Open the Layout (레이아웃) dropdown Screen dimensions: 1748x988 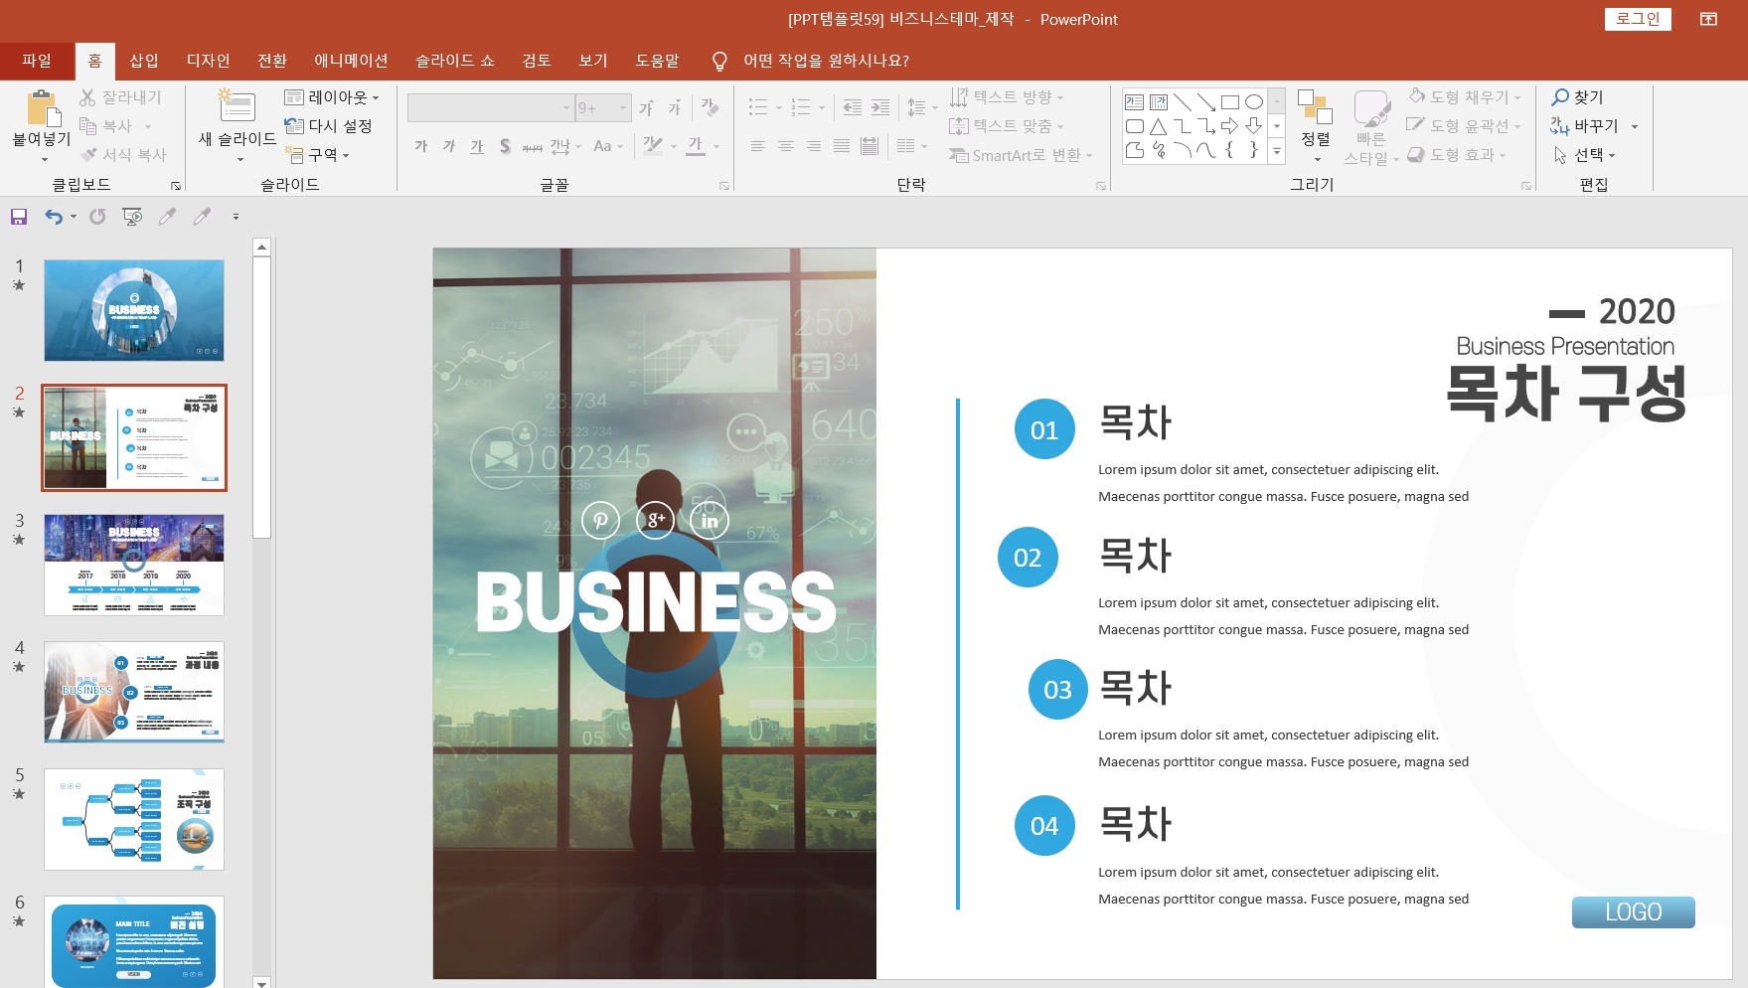point(332,97)
